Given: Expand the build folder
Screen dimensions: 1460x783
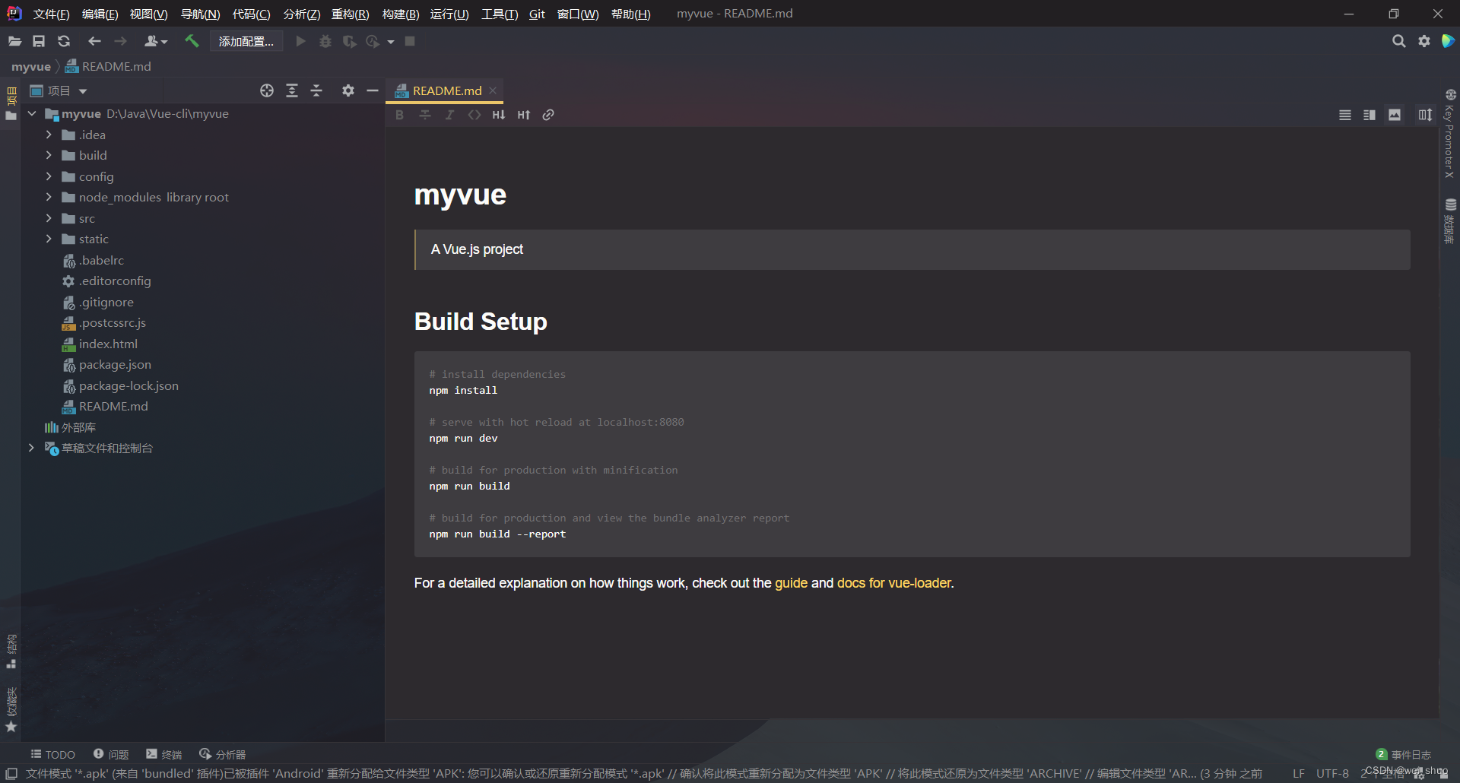Looking at the screenshot, I should (49, 155).
